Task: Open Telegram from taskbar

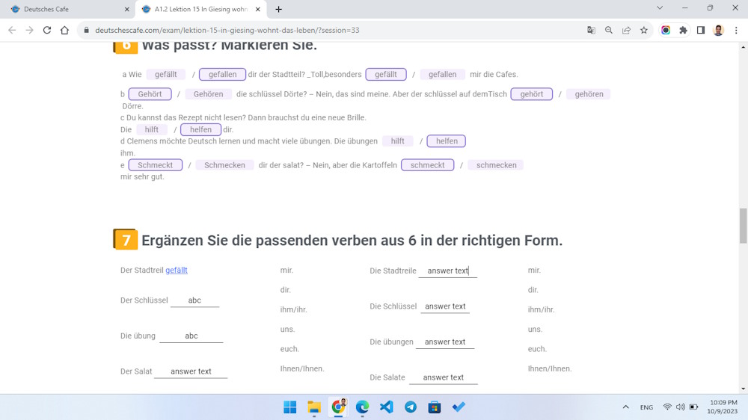Action: click(x=410, y=407)
